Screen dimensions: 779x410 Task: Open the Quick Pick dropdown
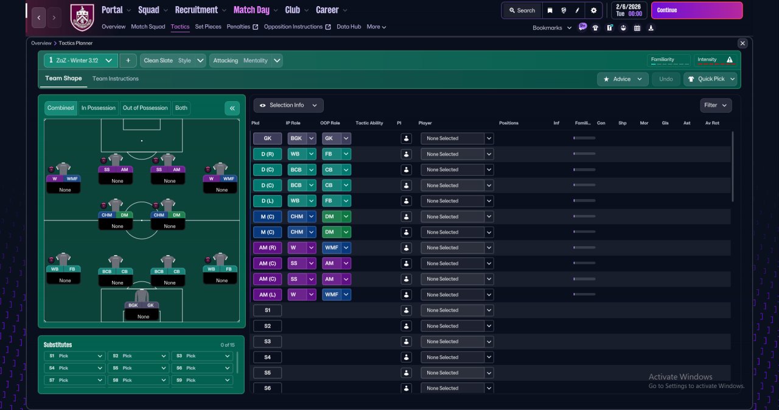pyautogui.click(x=710, y=79)
